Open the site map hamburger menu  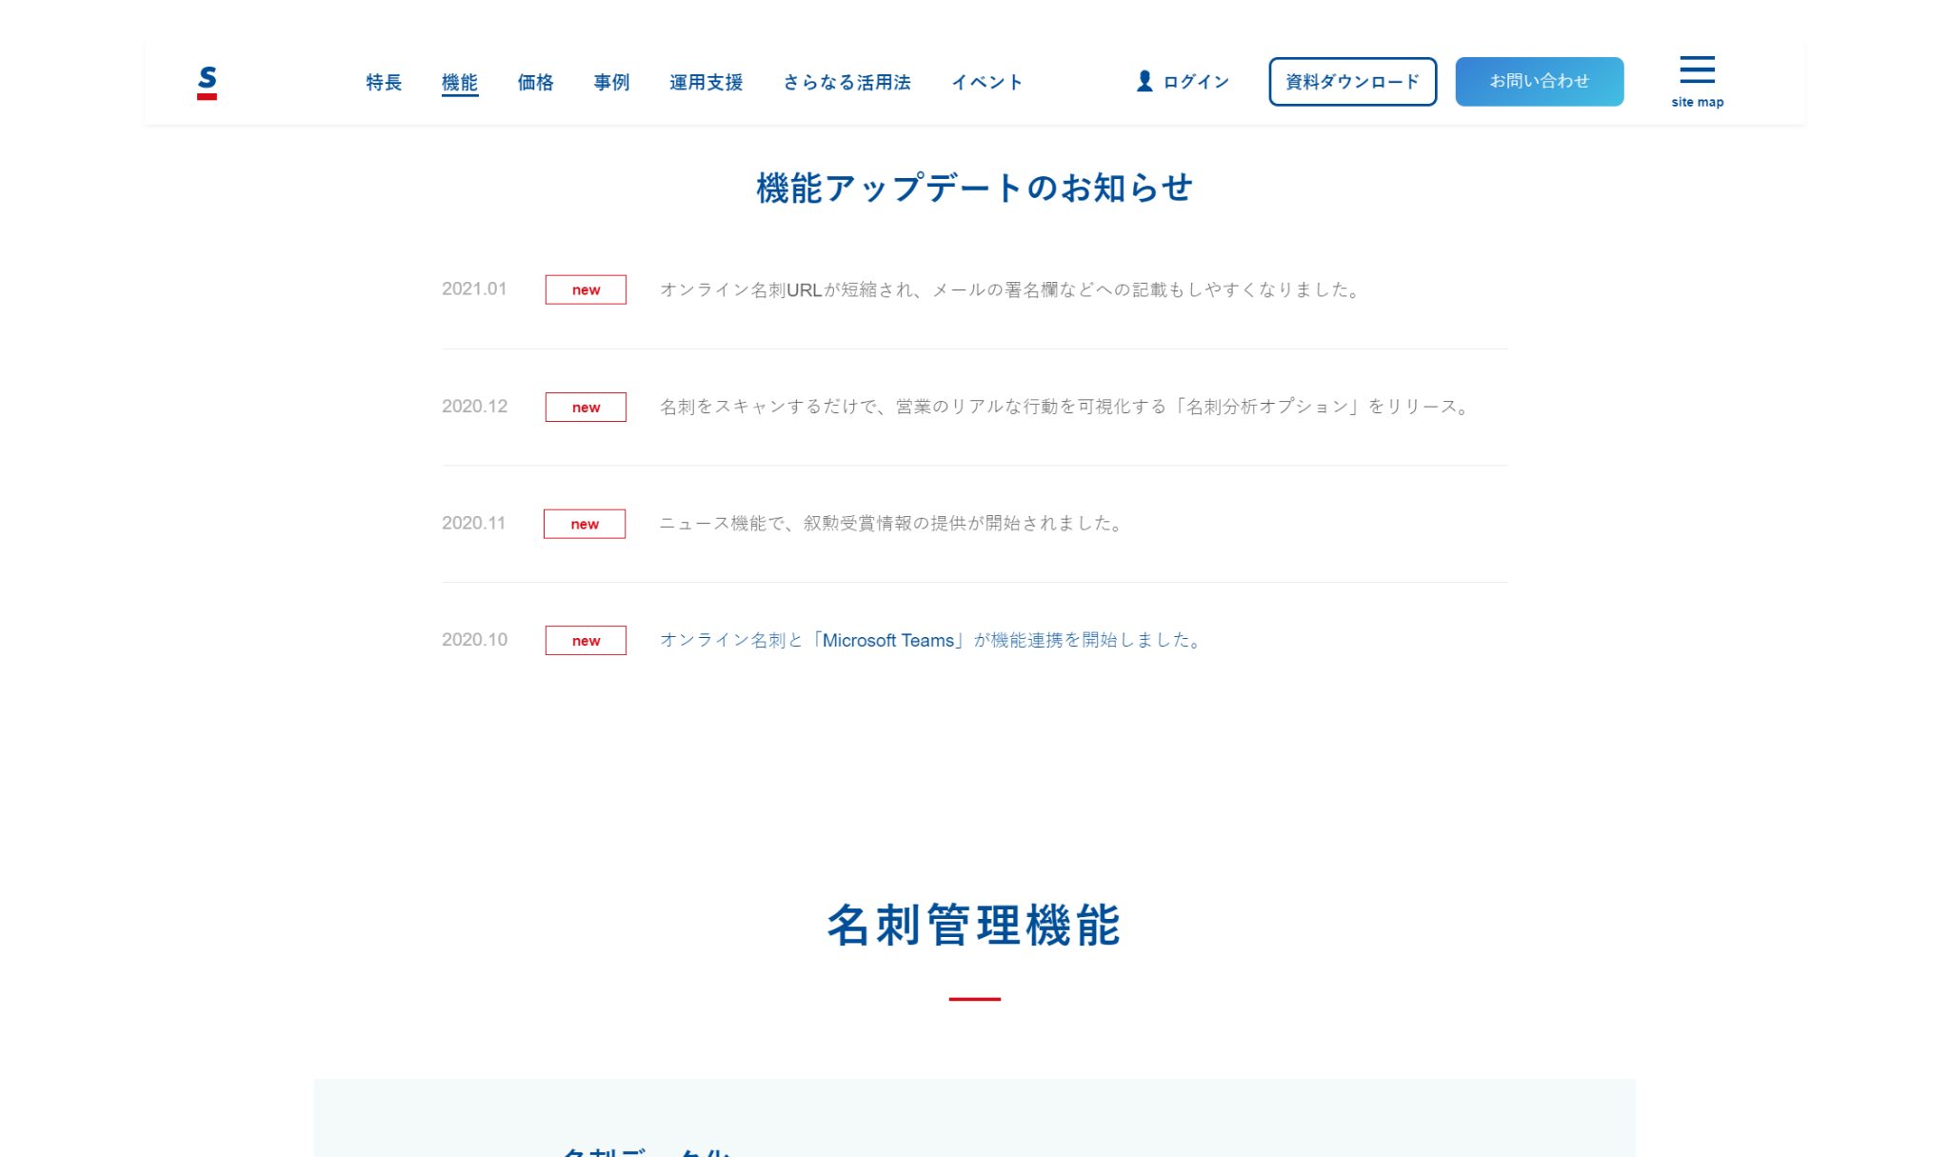pos(1697,82)
